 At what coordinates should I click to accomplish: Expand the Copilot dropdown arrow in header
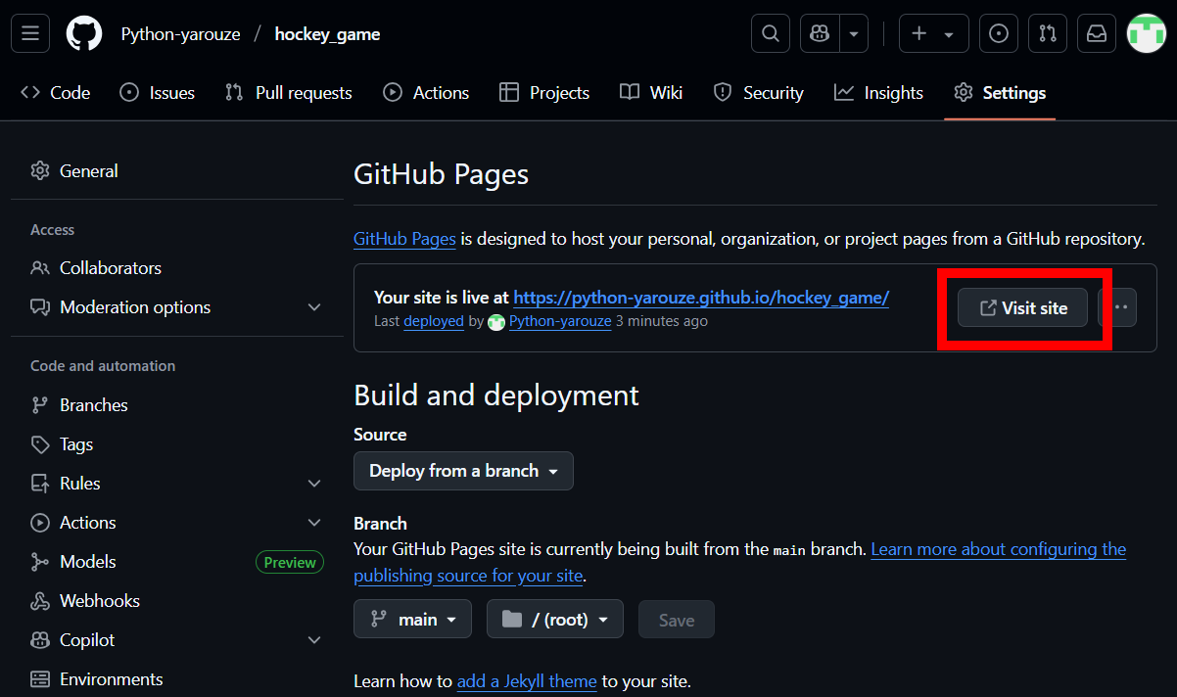(854, 34)
